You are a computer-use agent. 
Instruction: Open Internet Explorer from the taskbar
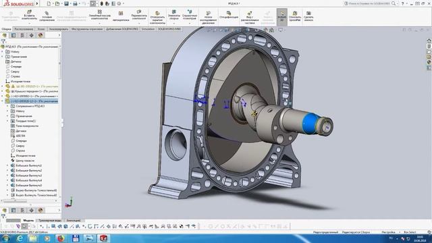(x=20, y=238)
